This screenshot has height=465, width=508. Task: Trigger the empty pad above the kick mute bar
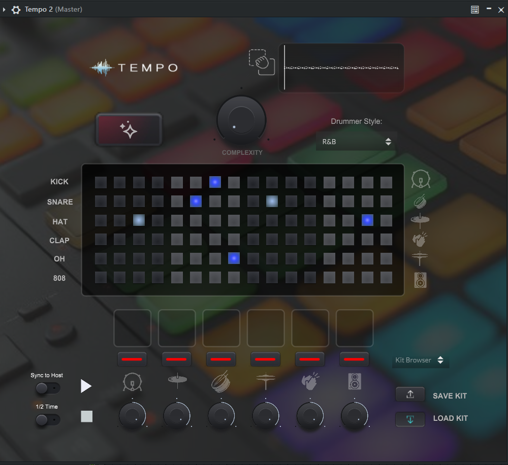coord(132,328)
